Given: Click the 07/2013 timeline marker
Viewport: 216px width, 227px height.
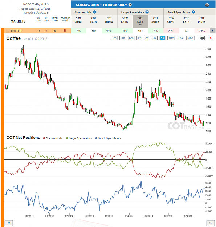Looking at the screenshot, I should [x=109, y=216].
